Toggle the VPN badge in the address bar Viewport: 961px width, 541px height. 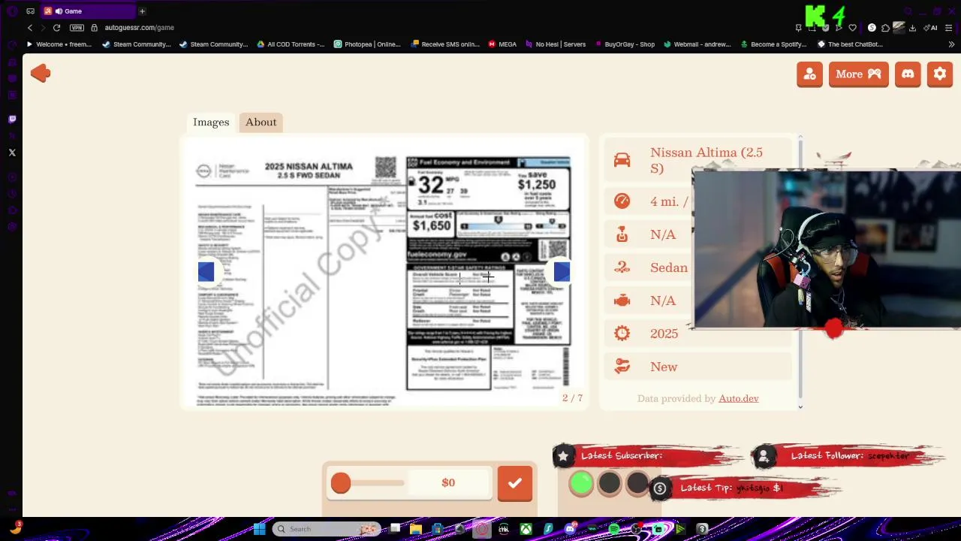point(77,27)
